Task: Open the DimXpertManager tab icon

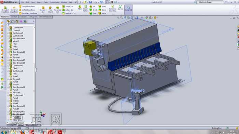Action: pos(21,22)
